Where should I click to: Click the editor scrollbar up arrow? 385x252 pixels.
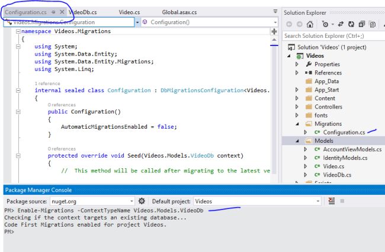coord(274,40)
